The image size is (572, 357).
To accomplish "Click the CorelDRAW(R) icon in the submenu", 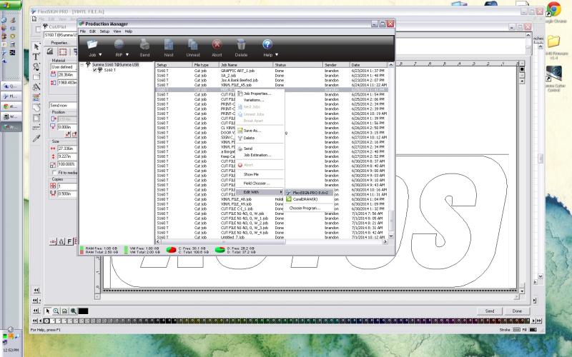I will point(289,199).
